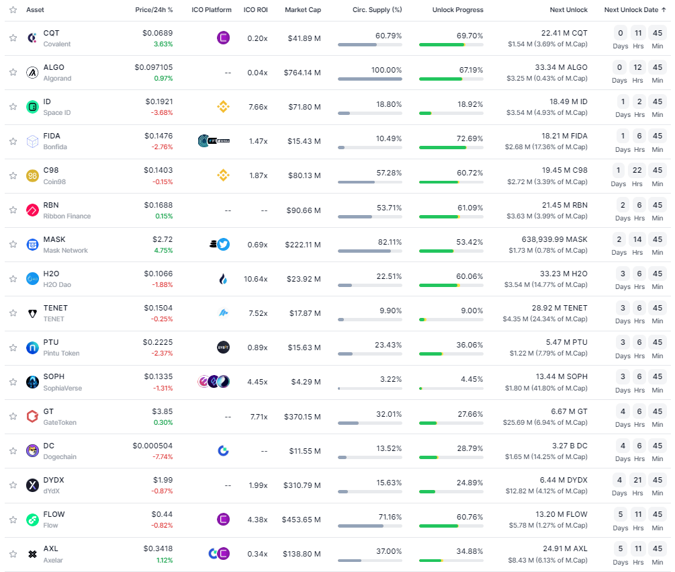
Task: Click the CoinList ICO platform icon for FLOW
Action: pos(223,520)
